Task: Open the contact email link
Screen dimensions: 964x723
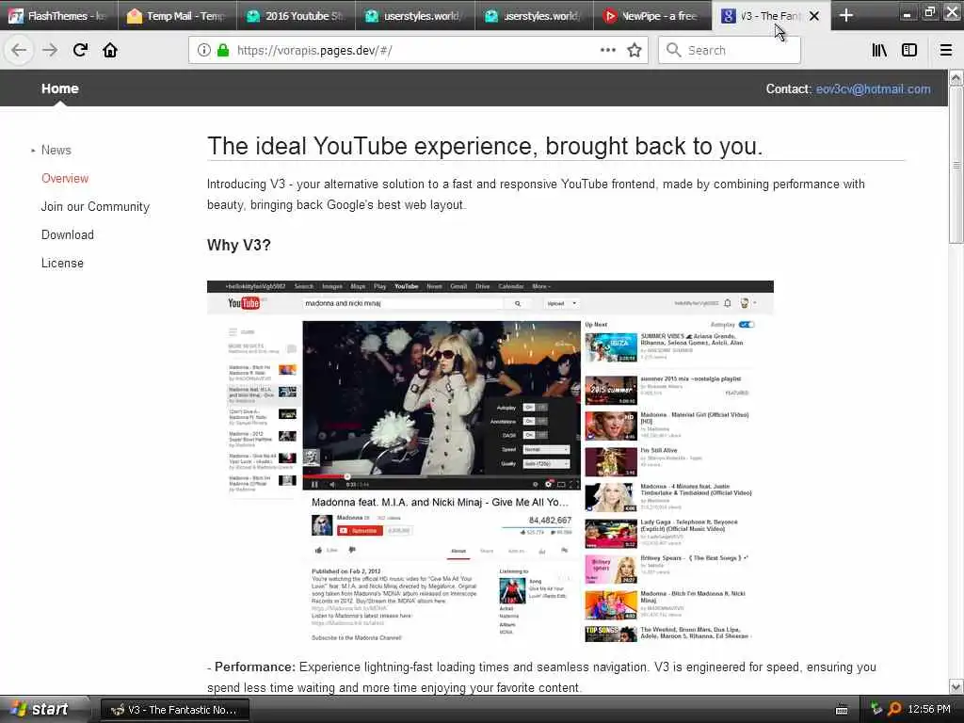Action: 873,89
